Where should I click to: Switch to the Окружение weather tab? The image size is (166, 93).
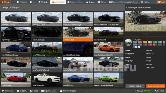coord(90,2)
